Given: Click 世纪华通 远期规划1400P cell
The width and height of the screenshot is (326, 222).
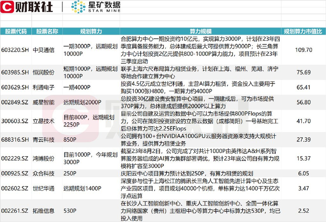Looking at the screenshot, I should tap(82, 188).
